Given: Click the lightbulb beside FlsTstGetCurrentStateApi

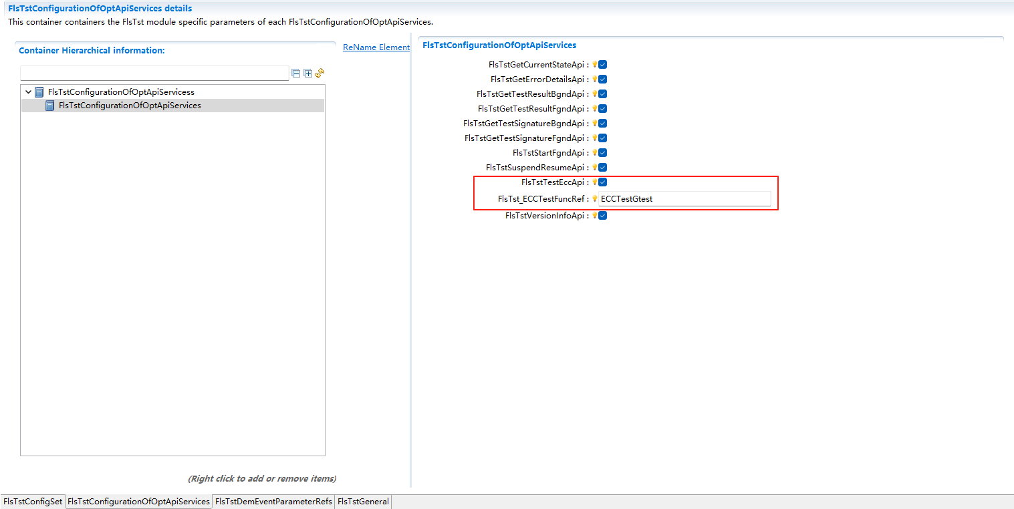Looking at the screenshot, I should (594, 64).
